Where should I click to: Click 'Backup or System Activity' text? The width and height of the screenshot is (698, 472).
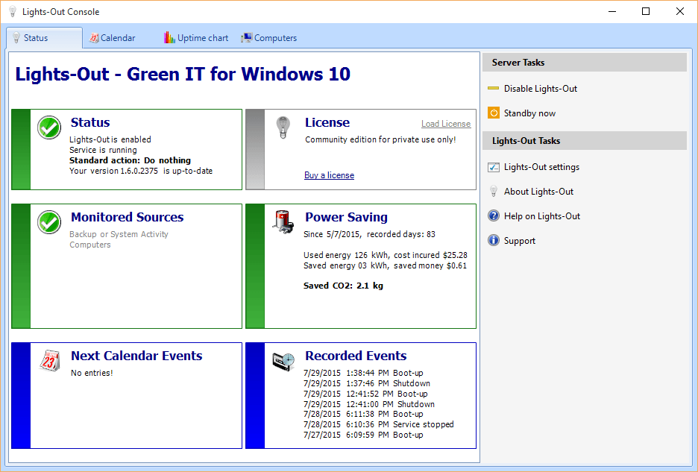pos(119,234)
